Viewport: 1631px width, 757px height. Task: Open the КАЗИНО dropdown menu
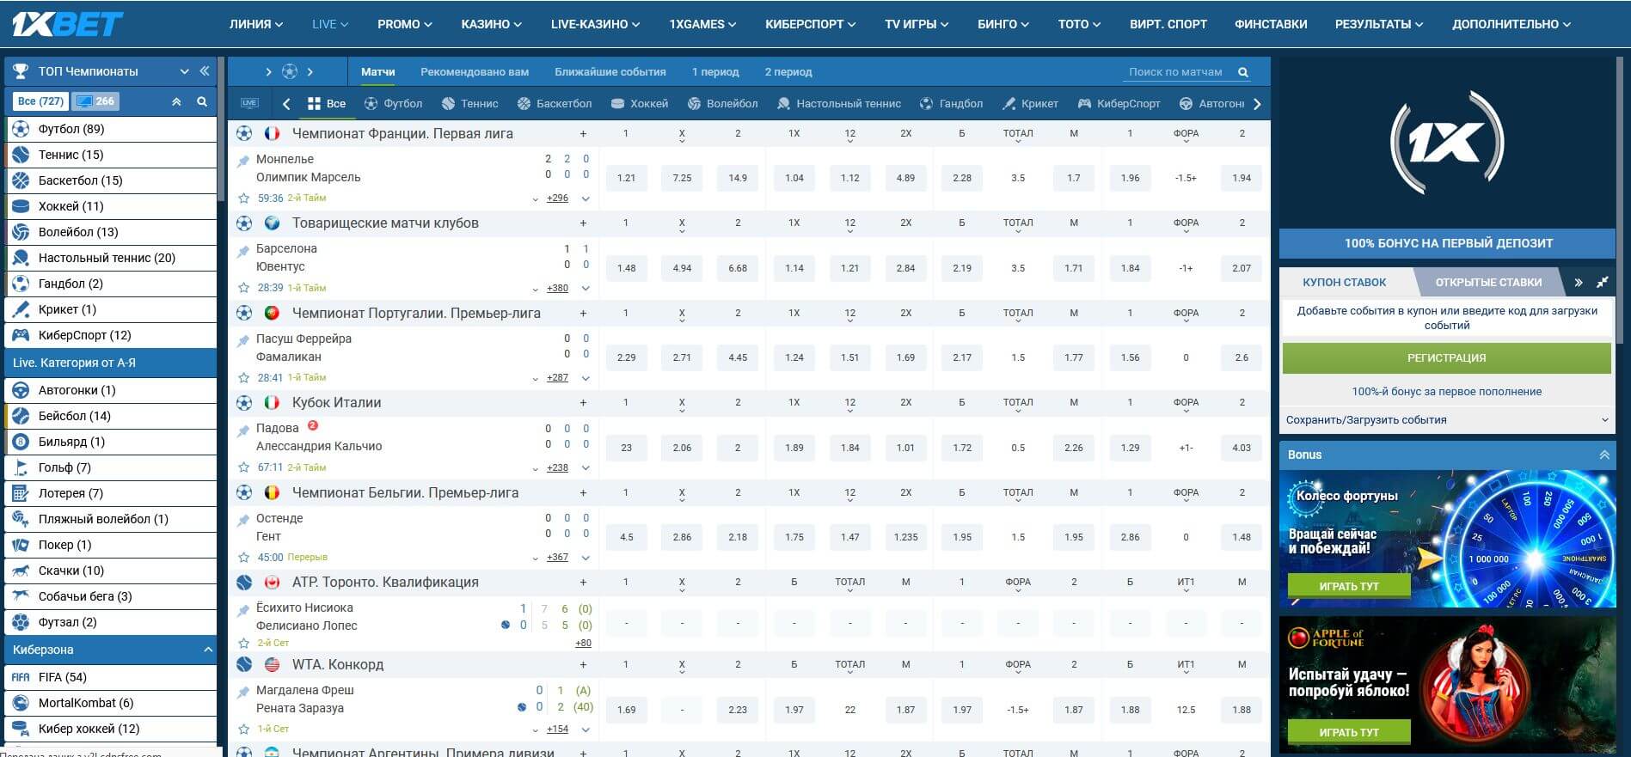pos(491,24)
